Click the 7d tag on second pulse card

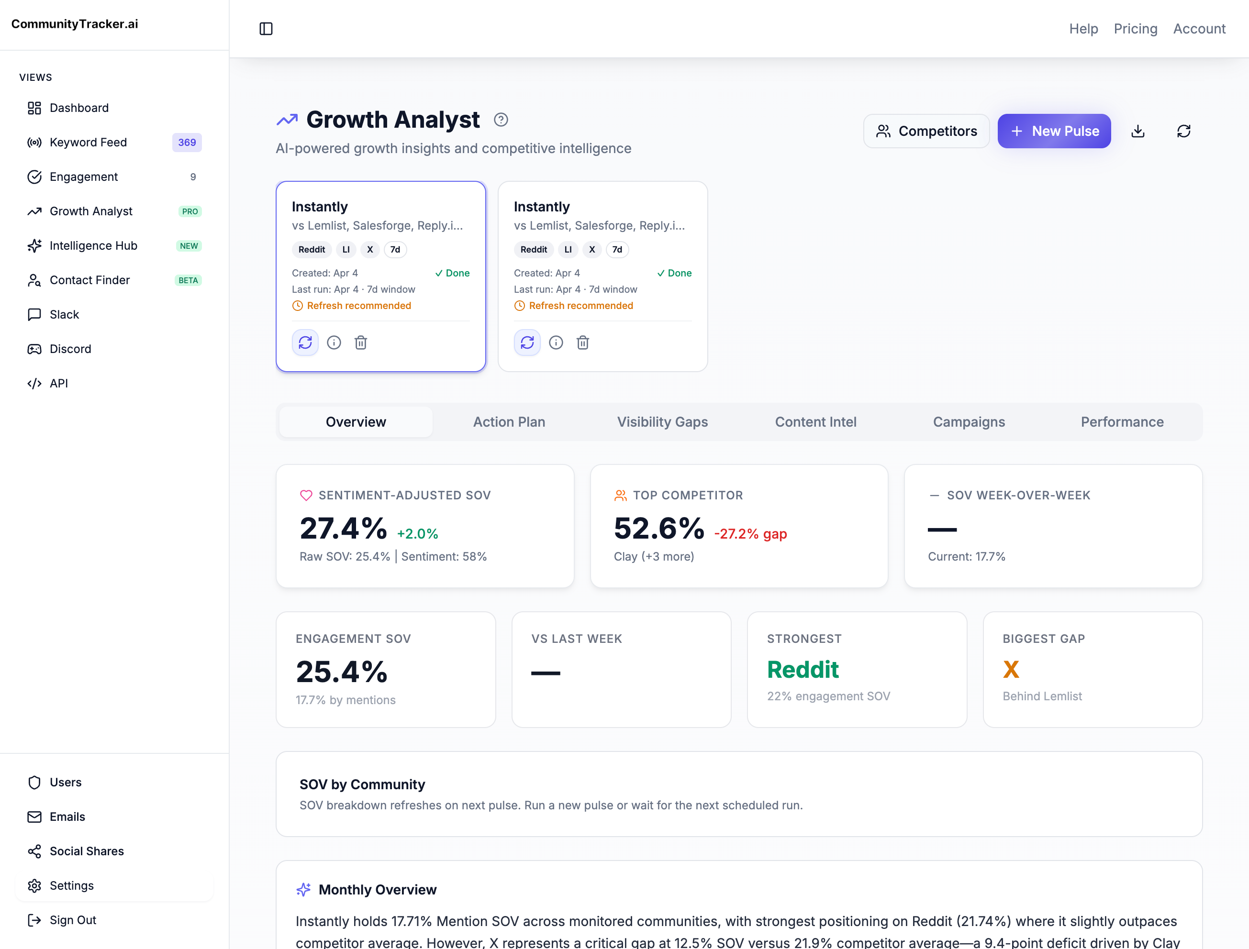tap(617, 250)
